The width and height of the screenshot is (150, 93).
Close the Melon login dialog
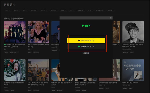111,18
